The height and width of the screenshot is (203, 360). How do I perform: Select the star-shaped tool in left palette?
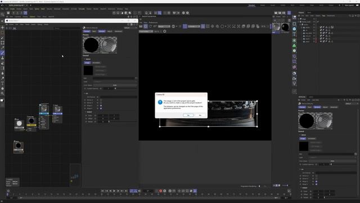(x=2, y=89)
